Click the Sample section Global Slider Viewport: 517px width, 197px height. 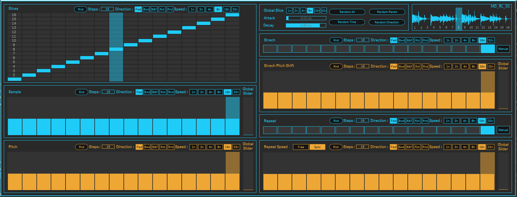(248, 116)
